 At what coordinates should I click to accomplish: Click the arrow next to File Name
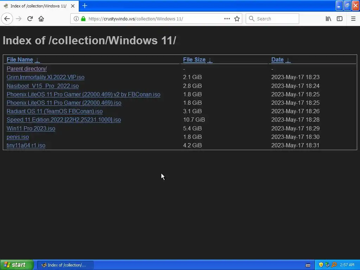pos(37,60)
